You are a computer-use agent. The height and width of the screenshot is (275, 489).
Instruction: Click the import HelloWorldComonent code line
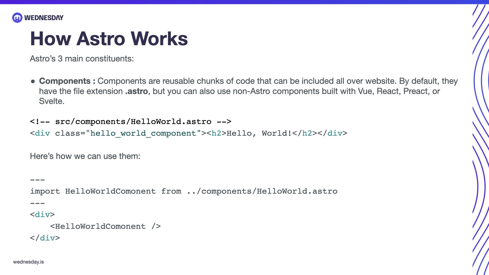point(184,191)
